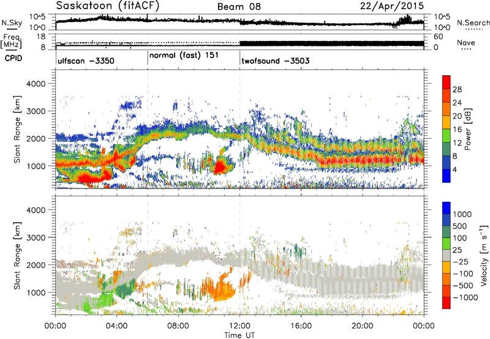Click the '20:00' time axis tick label

(x=362, y=326)
